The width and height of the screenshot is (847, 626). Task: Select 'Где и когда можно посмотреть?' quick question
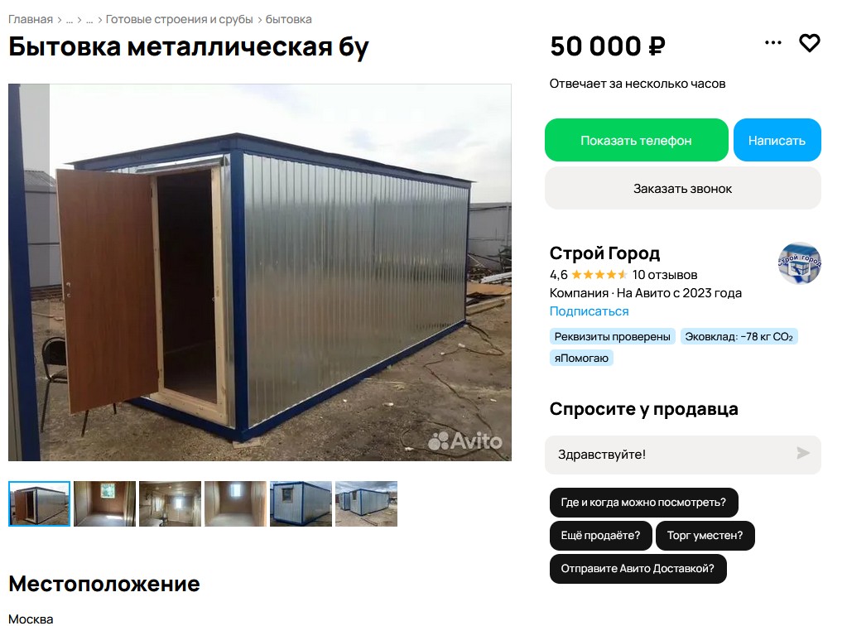click(643, 503)
